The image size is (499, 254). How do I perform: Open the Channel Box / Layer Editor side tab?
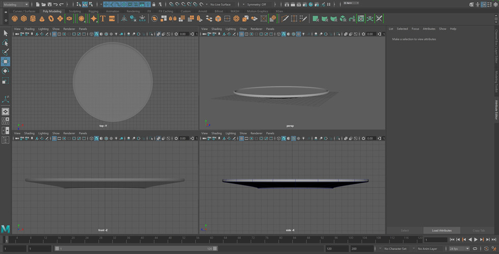[x=496, y=46]
